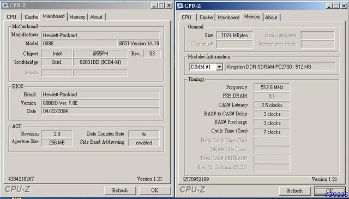Click the 82801DB (ICH4-M) southbridge field
349x199 pixels.
(x=100, y=62)
